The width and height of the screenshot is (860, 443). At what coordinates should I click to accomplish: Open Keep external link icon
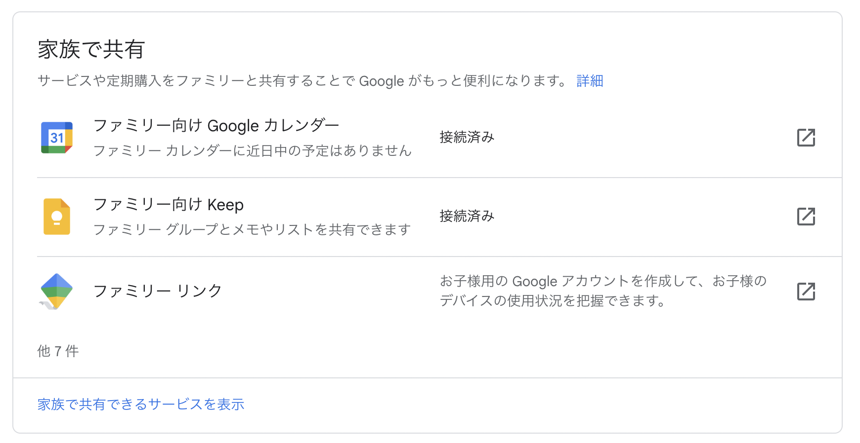(x=806, y=217)
